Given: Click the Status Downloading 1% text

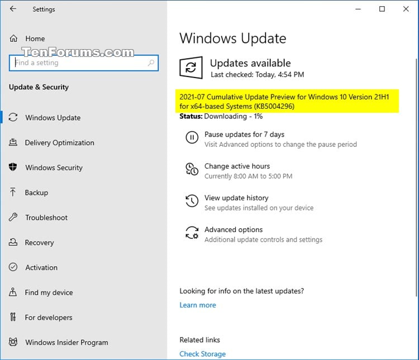Looking at the screenshot, I should (221, 116).
